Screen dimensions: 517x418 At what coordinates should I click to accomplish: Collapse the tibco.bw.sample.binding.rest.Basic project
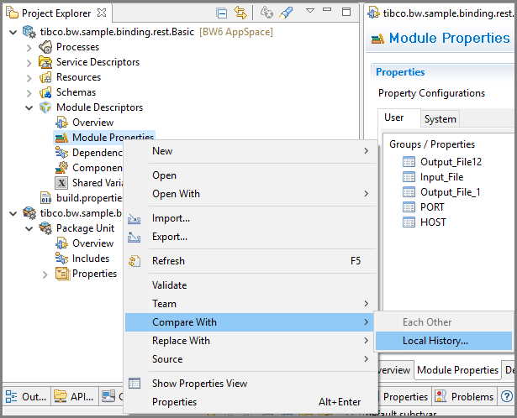[13, 32]
